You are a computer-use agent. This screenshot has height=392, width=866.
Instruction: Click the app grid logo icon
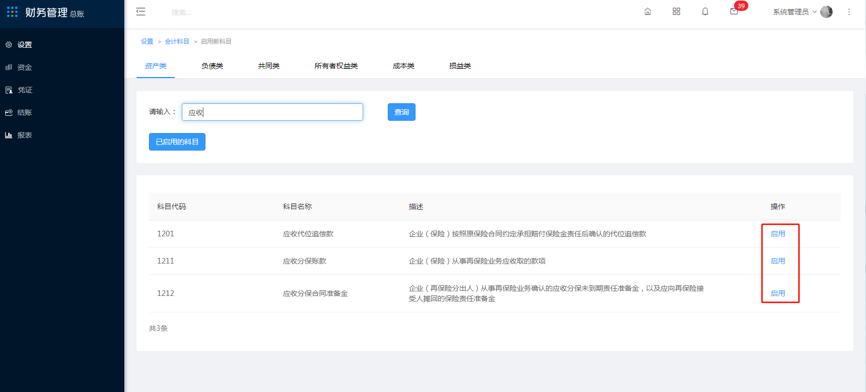point(12,12)
